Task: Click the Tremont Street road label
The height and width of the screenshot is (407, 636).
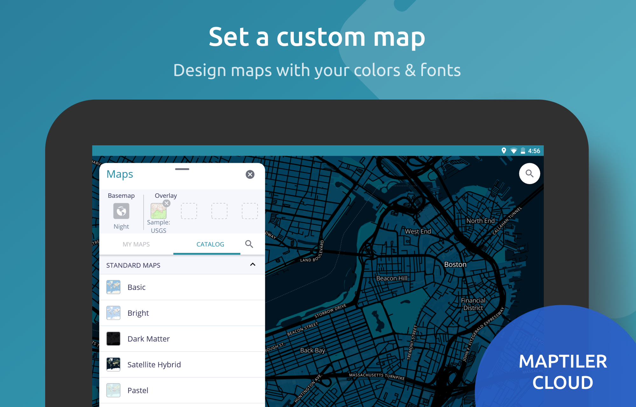Action: [412, 342]
